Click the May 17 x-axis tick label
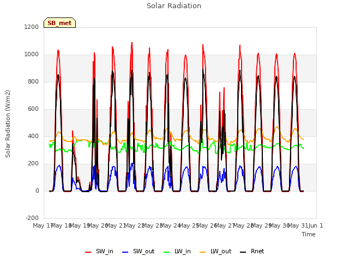The height and width of the screenshot is (262, 349). pyautogui.click(x=43, y=225)
